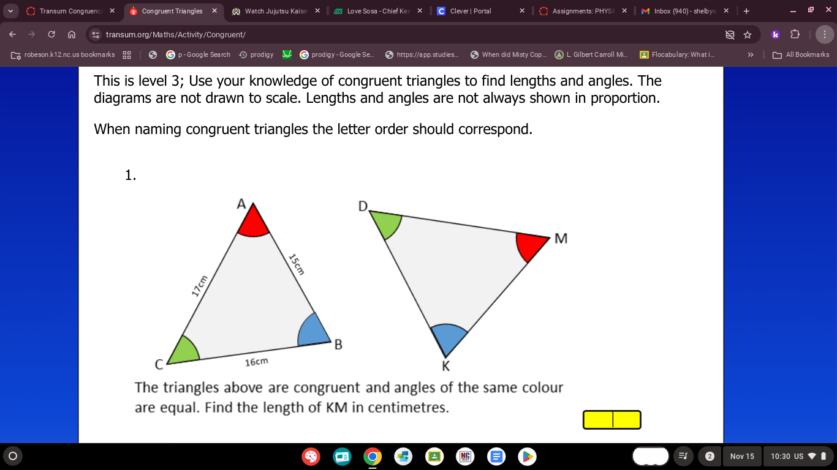Go to the browser home page
Image resolution: width=837 pixels, height=470 pixels.
coord(71,35)
